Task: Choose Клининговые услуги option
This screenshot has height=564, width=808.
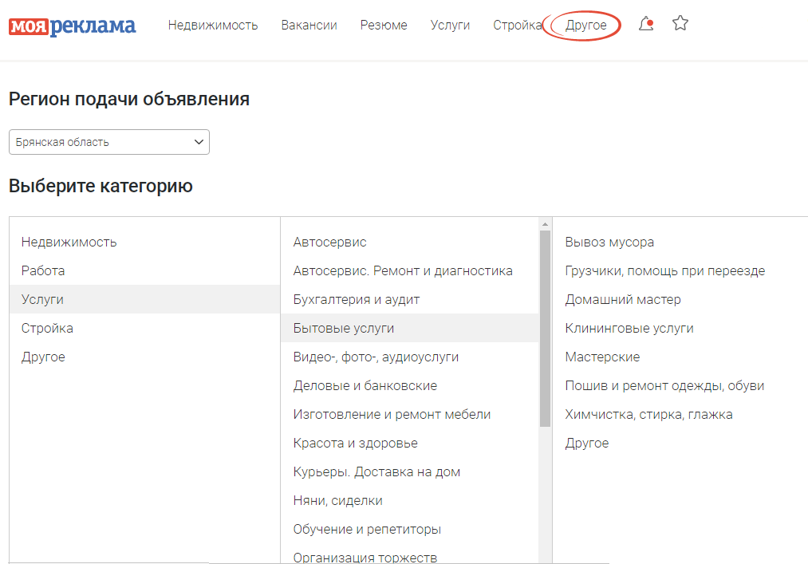Action: [629, 328]
